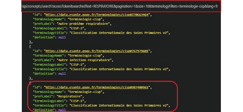243x112 pixels.
Task: Click the API search URL bar
Action: click(x=121, y=6)
